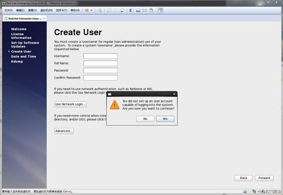Click No in the warning dialog
Screen dimensions: 283x195
145,119
